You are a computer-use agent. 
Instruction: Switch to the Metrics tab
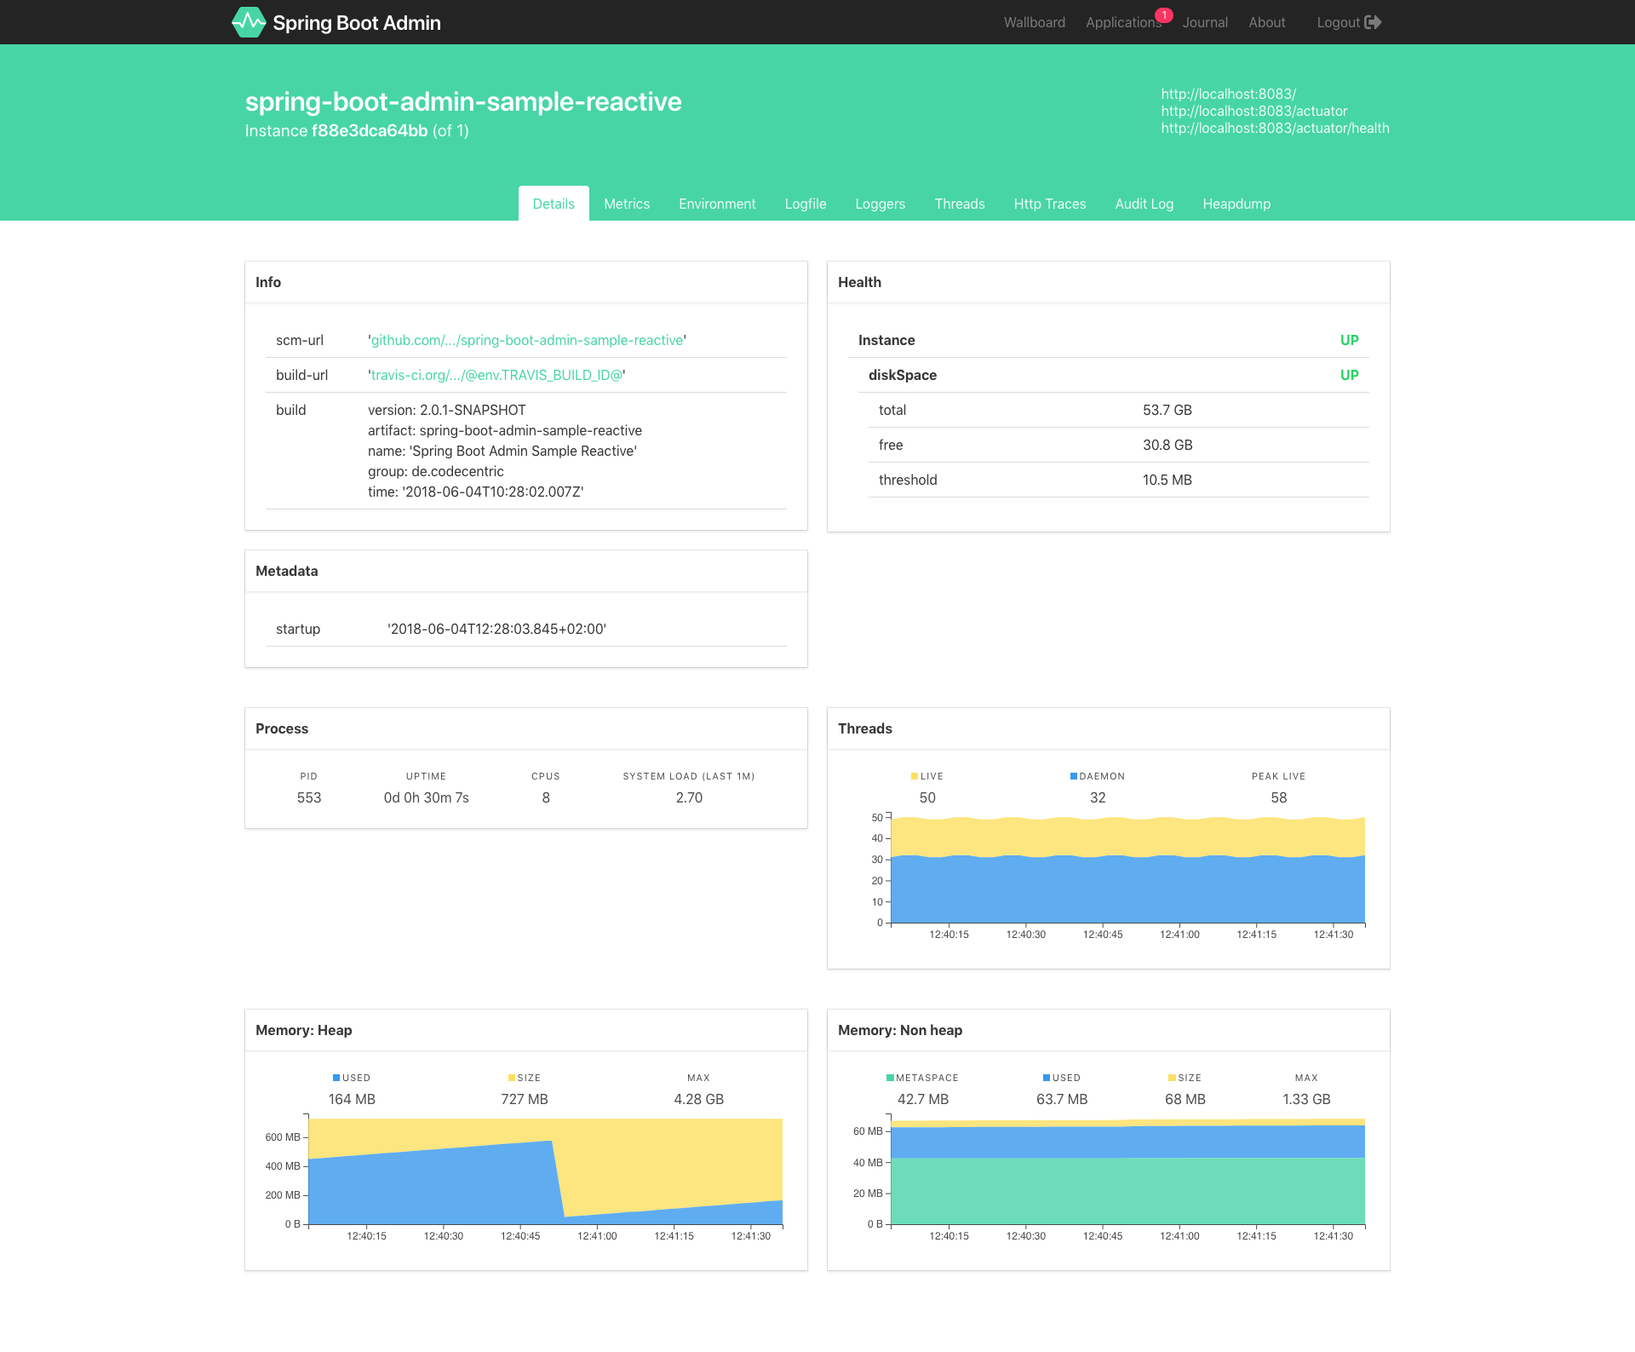(x=628, y=203)
